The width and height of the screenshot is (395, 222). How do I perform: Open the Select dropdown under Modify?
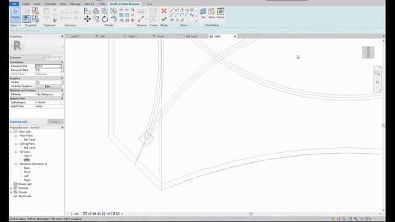point(15,25)
